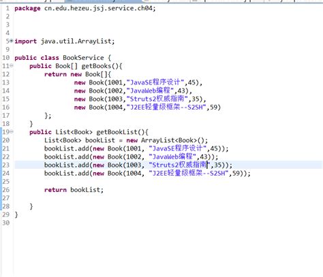Screen dimensions: 323x277
Task: Click the closing brace on line 28
Action: 31,206
